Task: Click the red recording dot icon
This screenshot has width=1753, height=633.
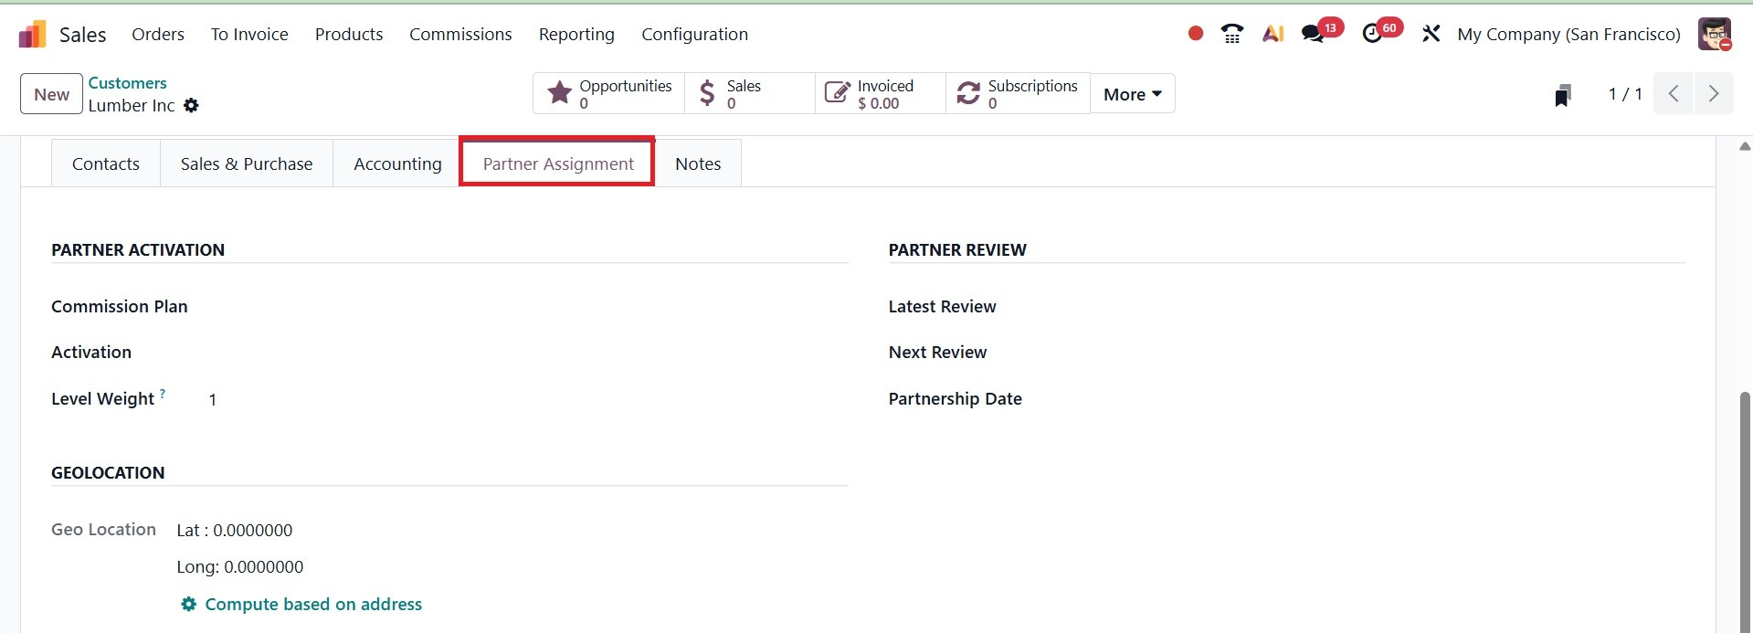Action: 1195,34
